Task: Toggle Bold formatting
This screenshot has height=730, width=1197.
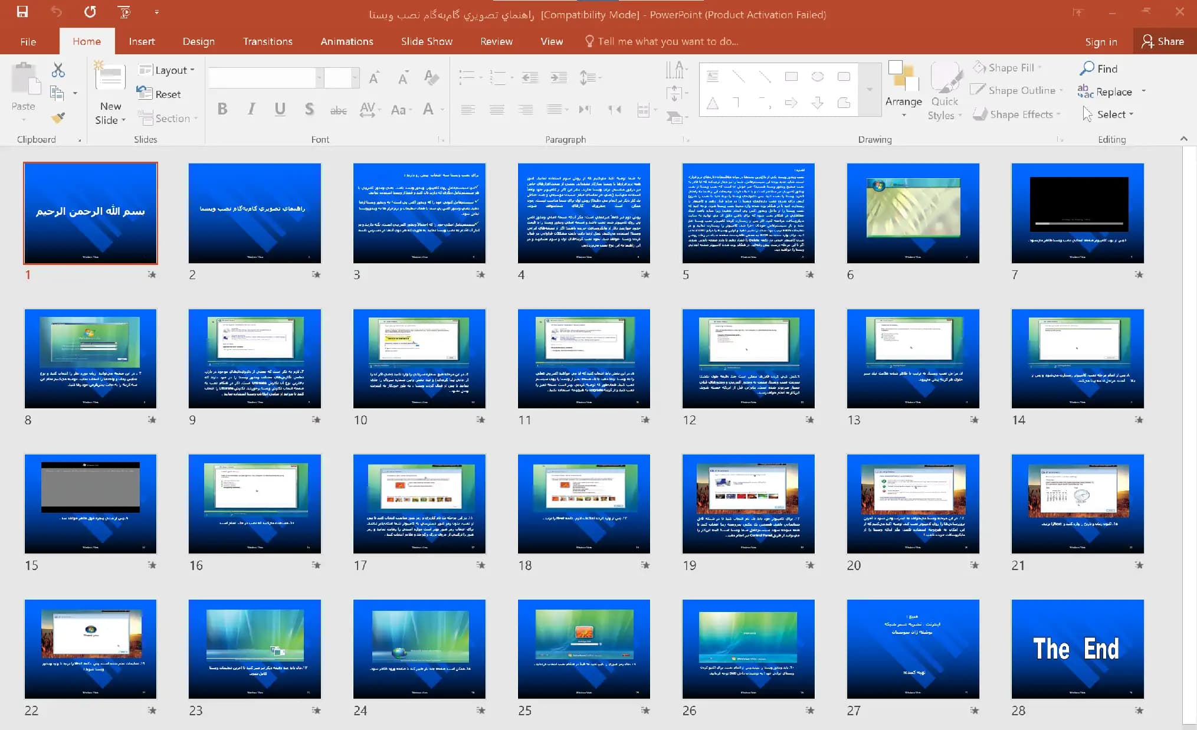Action: [x=222, y=109]
